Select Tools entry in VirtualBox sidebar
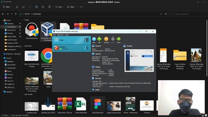Image resolution: width=208 pixels, height=117 pixels. [x=71, y=40]
